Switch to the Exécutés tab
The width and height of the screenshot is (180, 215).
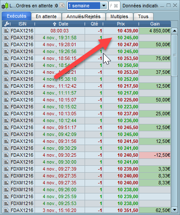(16, 16)
